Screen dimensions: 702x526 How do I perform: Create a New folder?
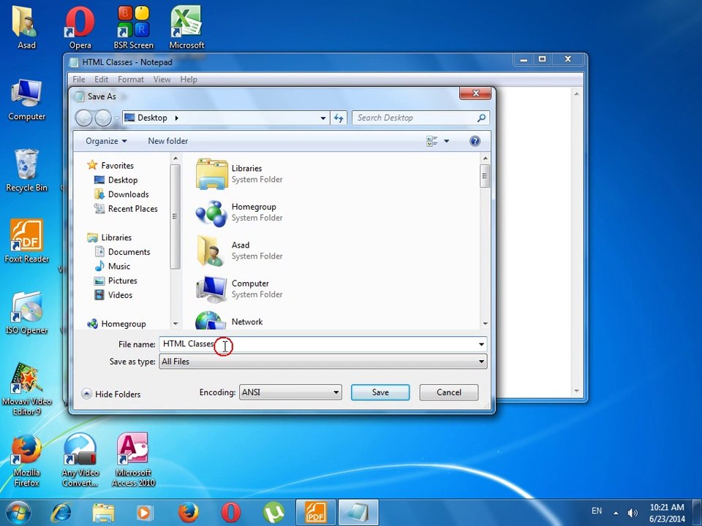tap(168, 141)
